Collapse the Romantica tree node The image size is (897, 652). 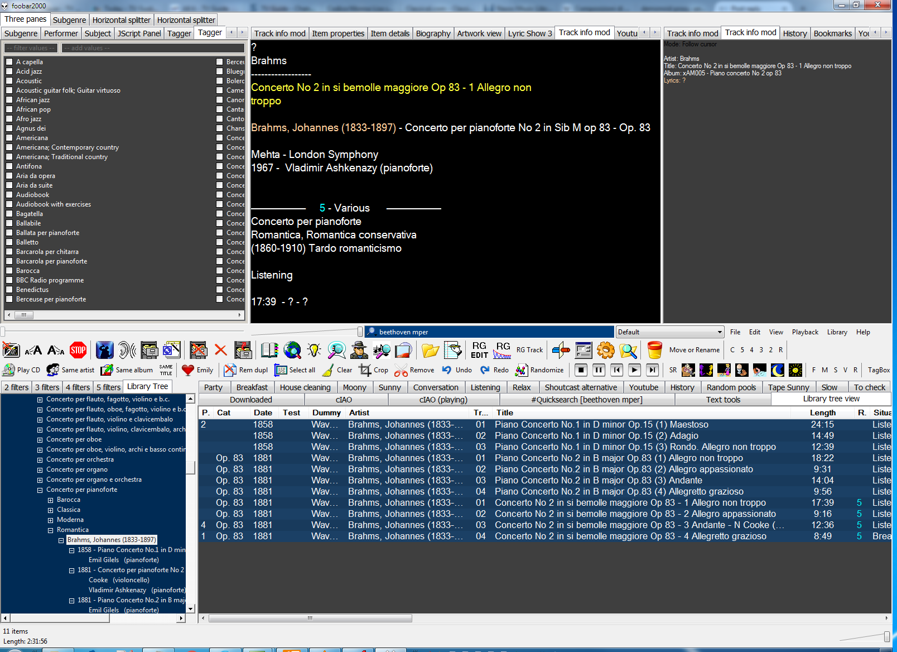[51, 530]
